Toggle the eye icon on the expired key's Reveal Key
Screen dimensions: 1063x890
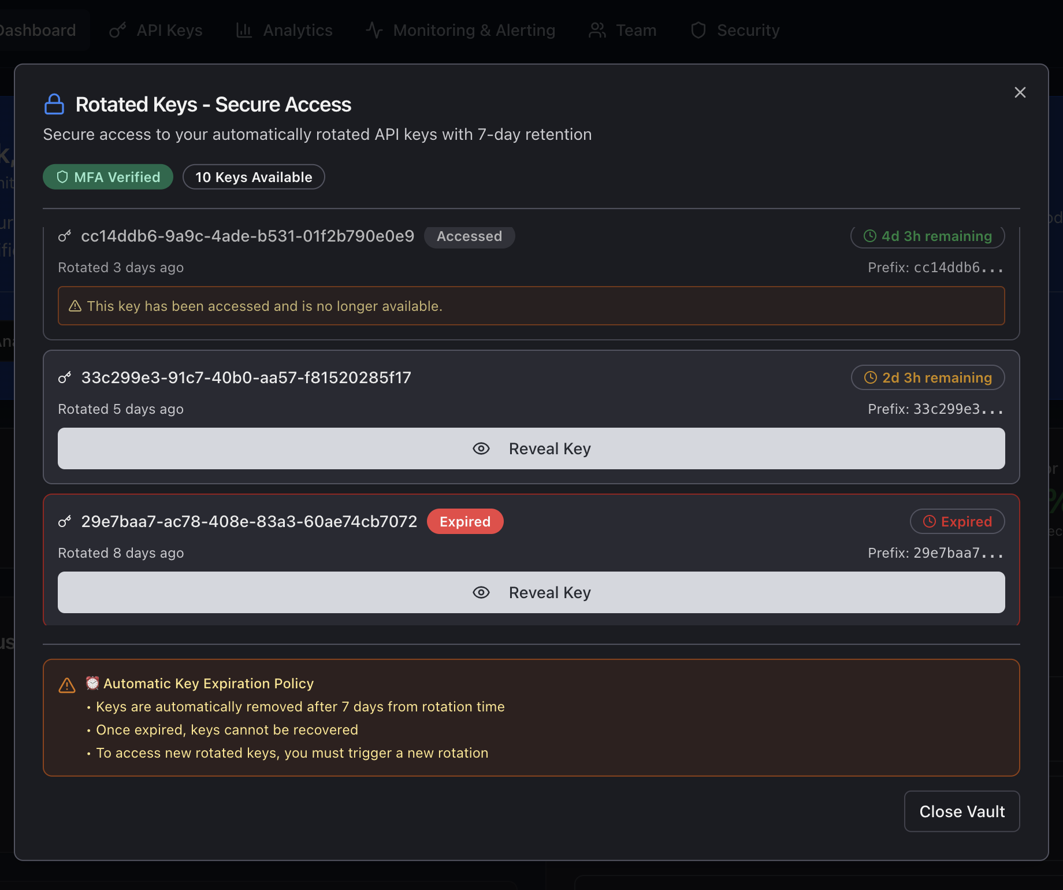[x=481, y=592]
